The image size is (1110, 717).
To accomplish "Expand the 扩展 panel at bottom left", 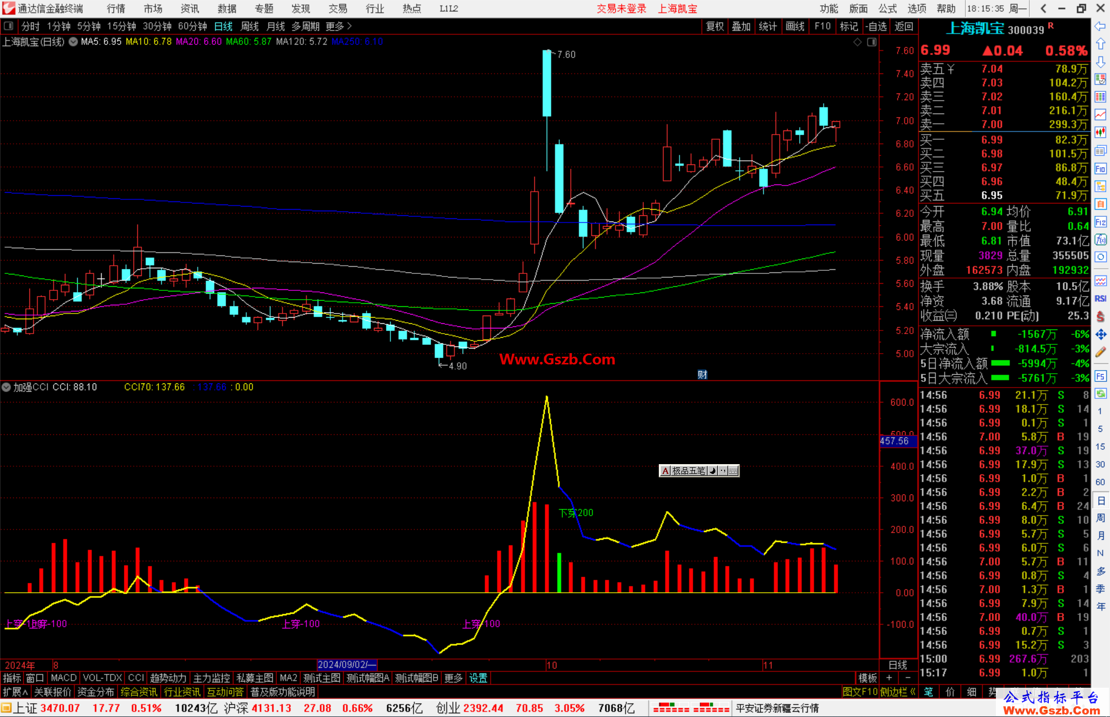I will pos(15,692).
